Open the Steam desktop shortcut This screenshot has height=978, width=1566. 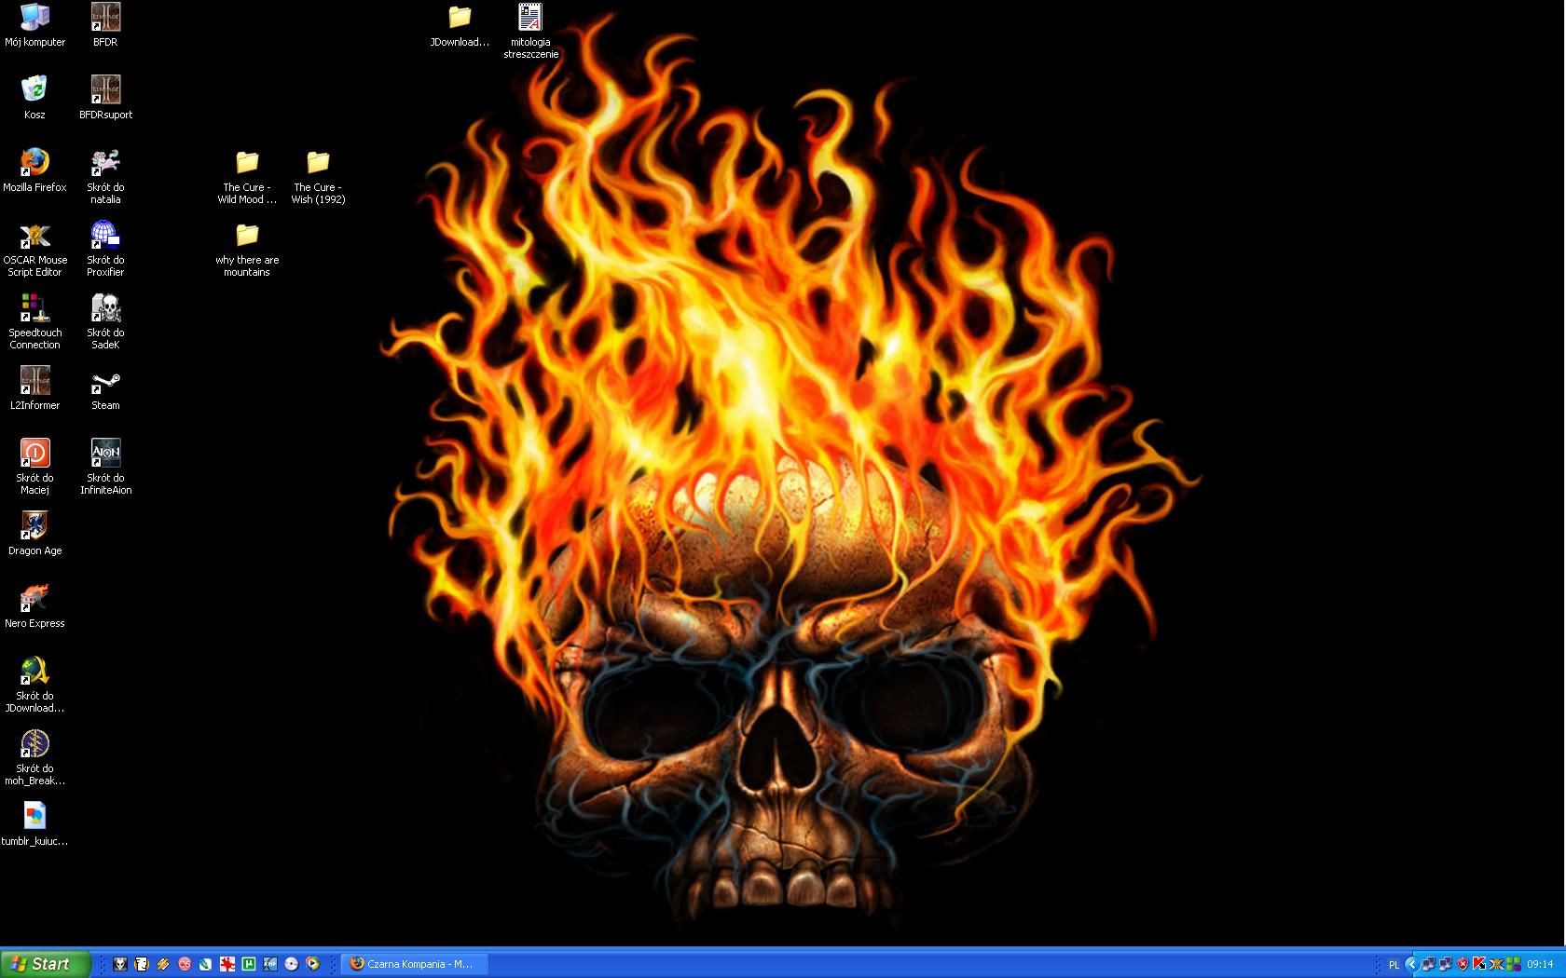tap(105, 385)
